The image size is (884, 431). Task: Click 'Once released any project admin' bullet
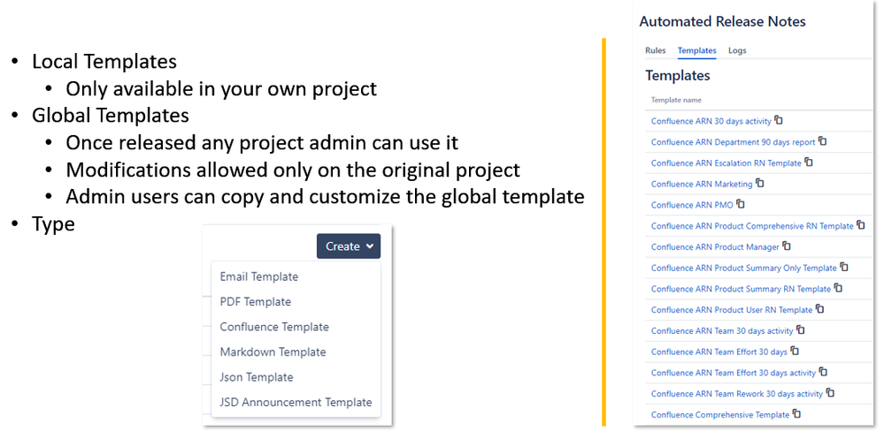262,142
